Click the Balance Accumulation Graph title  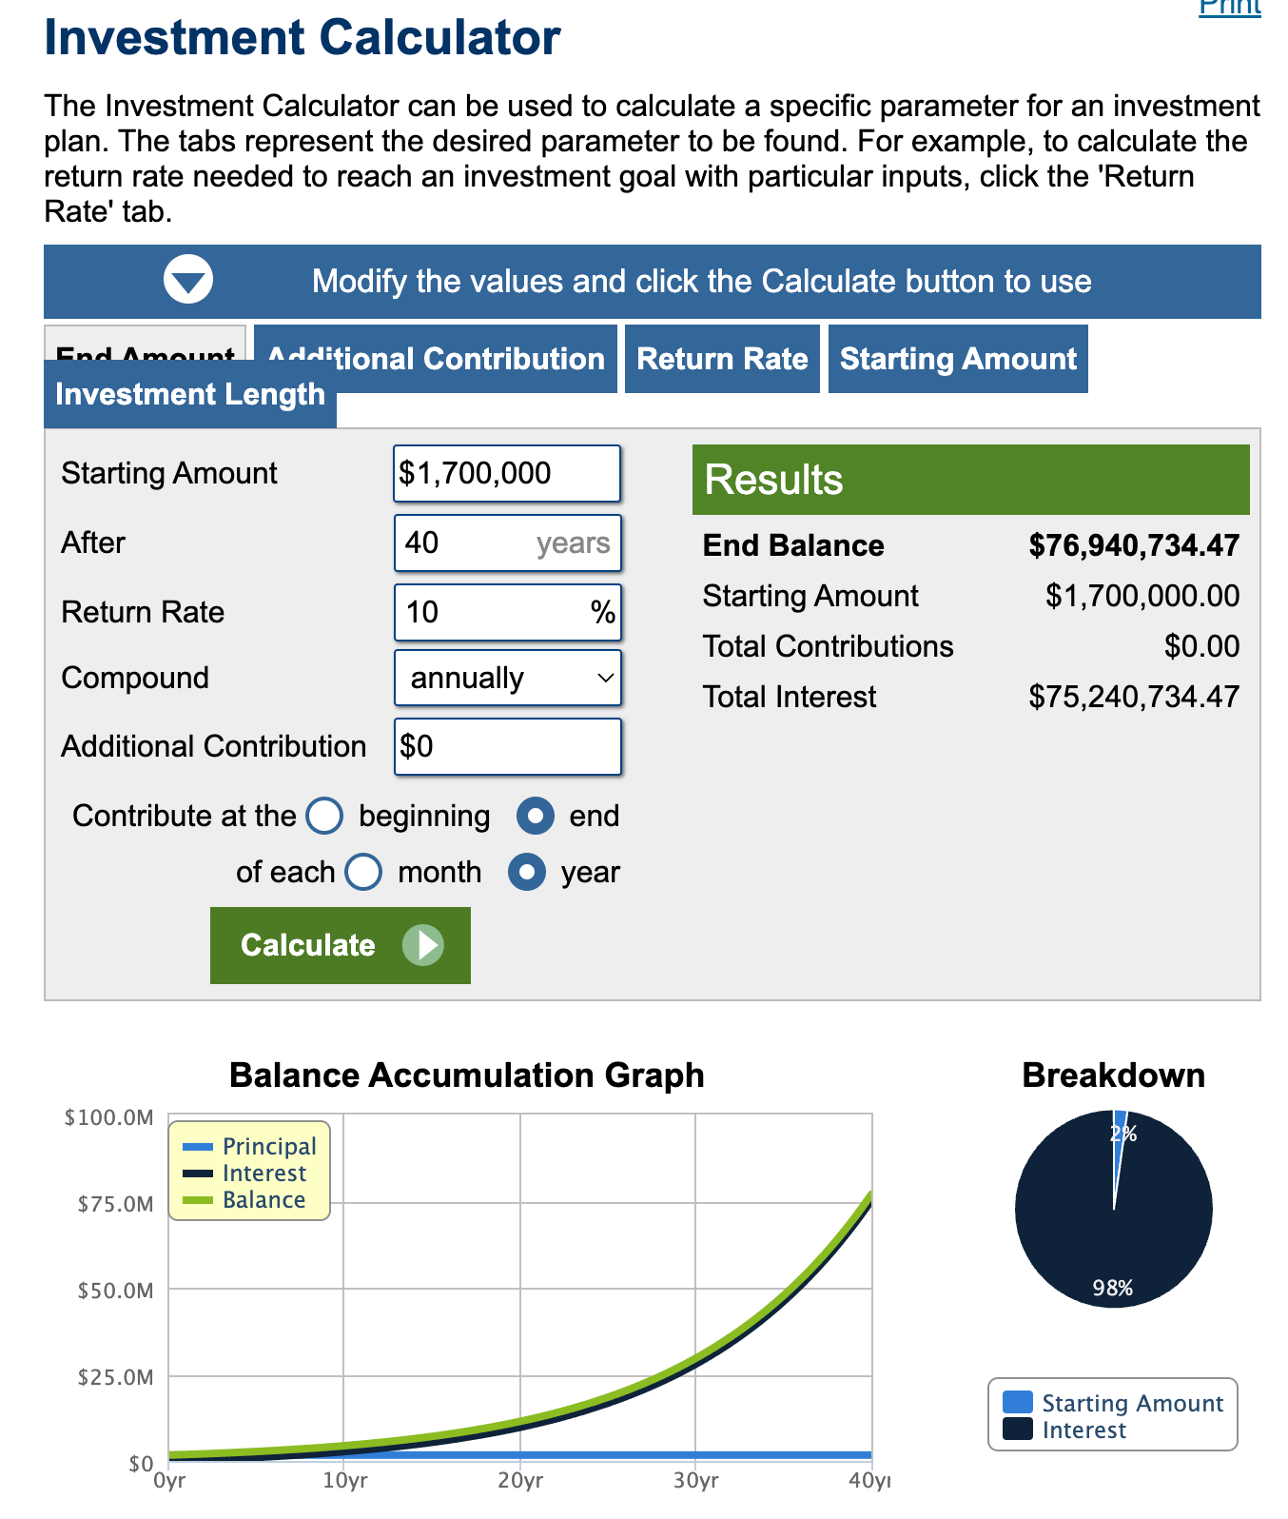[467, 1075]
